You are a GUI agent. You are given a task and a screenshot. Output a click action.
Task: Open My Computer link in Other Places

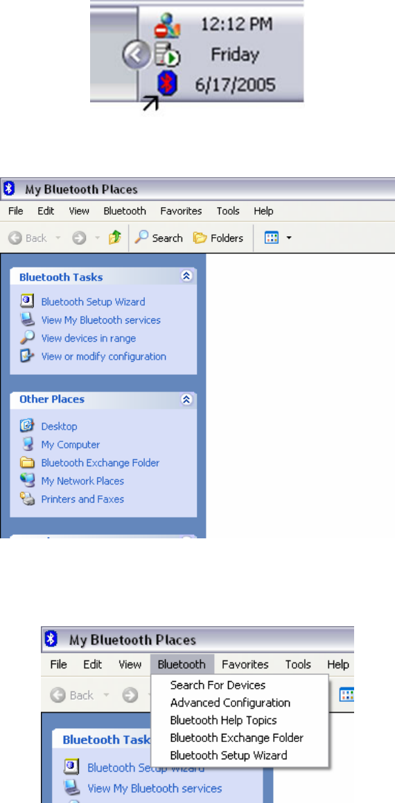click(71, 445)
